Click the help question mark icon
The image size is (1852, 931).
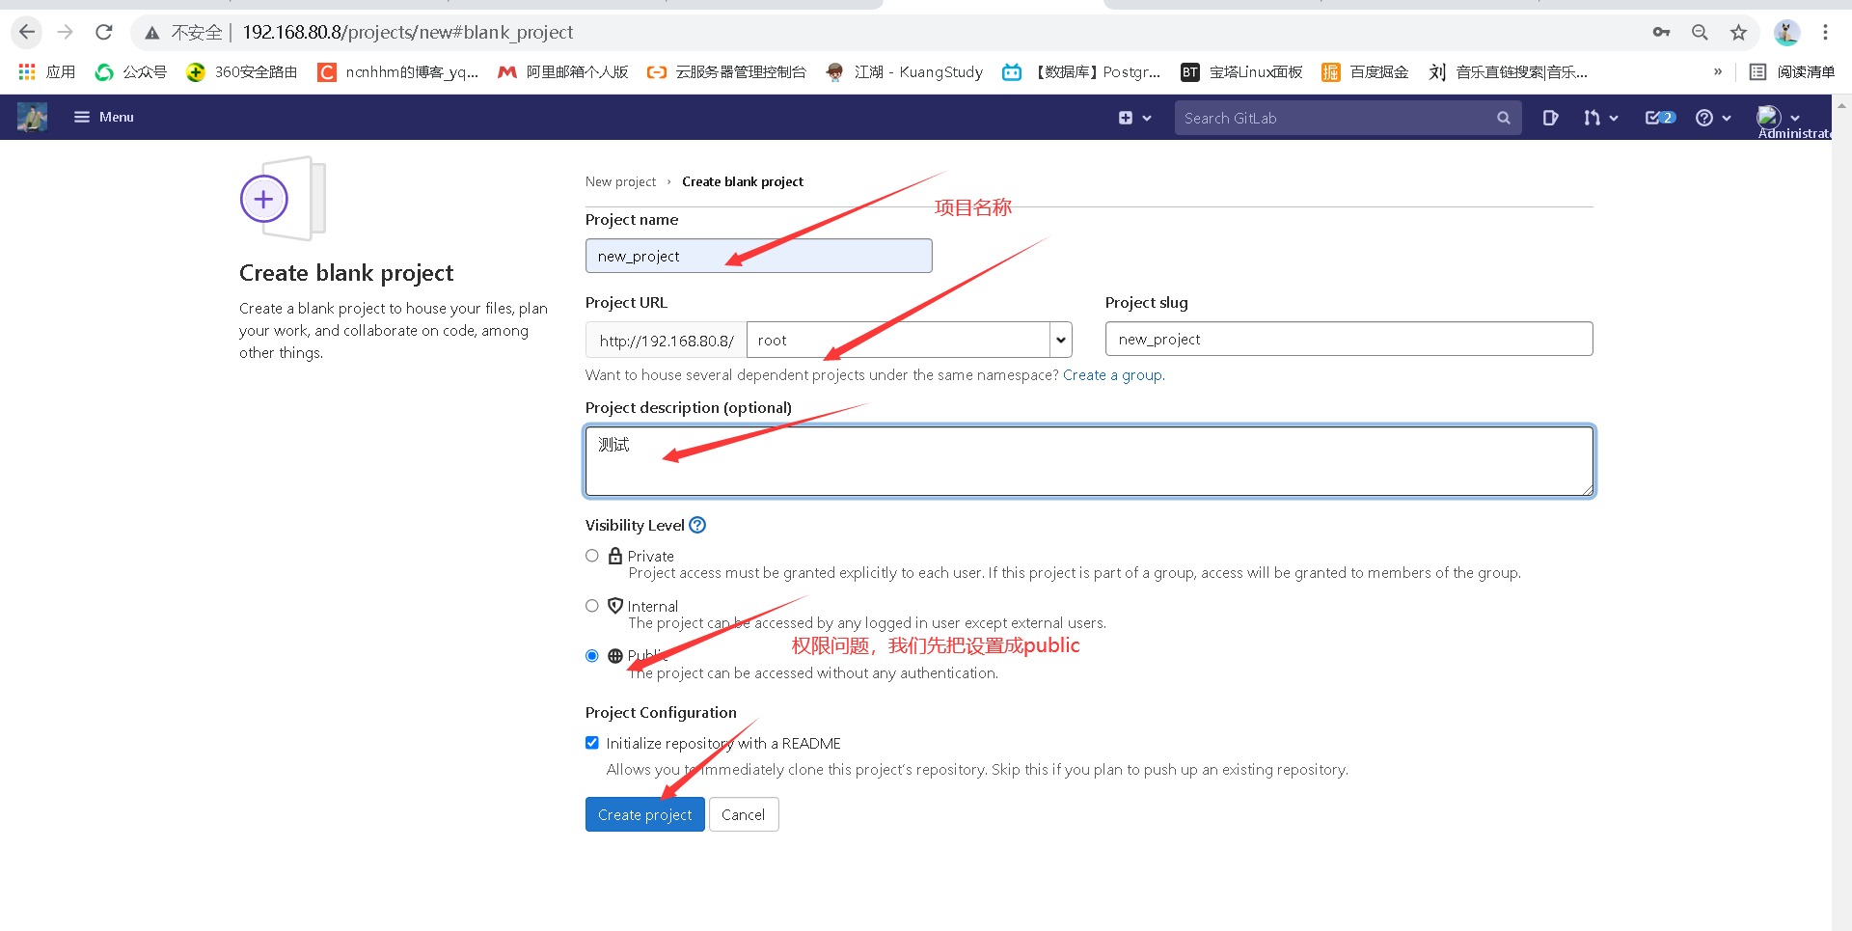click(x=1705, y=117)
